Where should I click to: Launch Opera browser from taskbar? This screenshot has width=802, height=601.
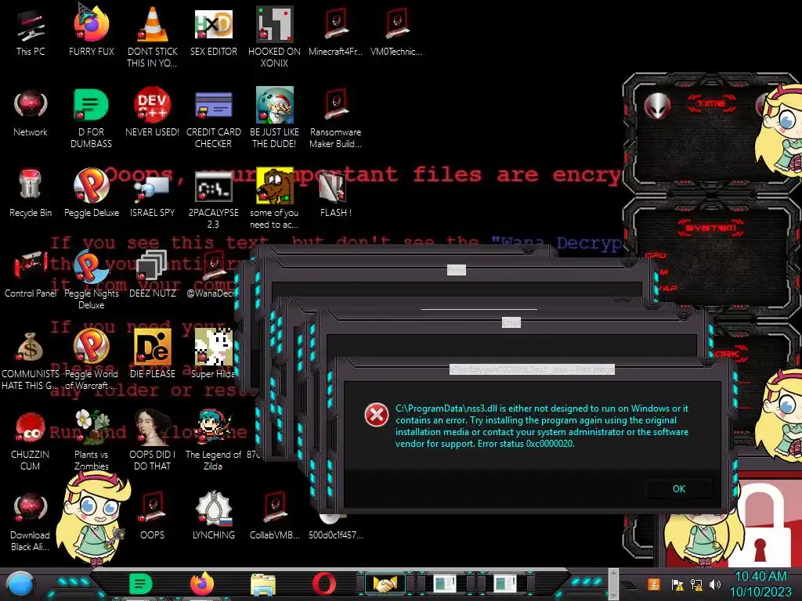pos(323,584)
